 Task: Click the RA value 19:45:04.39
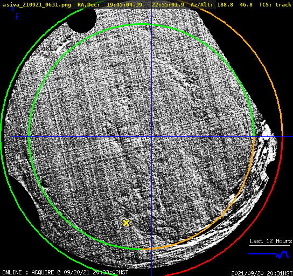[124, 4]
